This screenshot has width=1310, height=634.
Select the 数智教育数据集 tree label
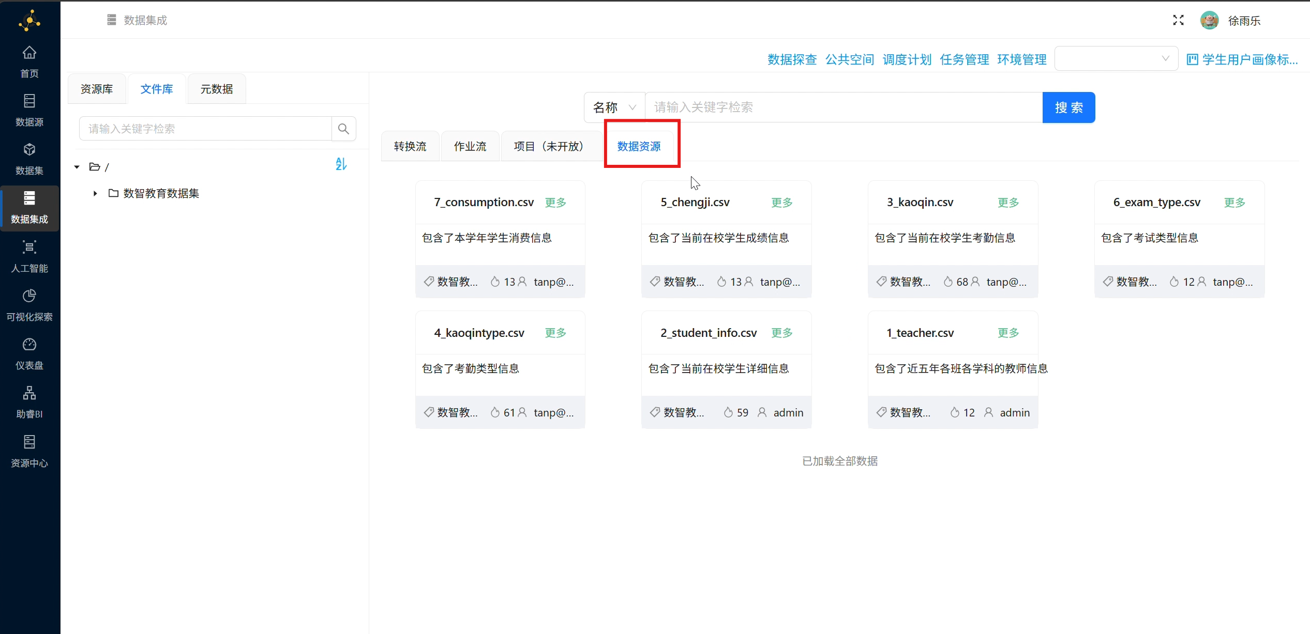pyautogui.click(x=161, y=193)
